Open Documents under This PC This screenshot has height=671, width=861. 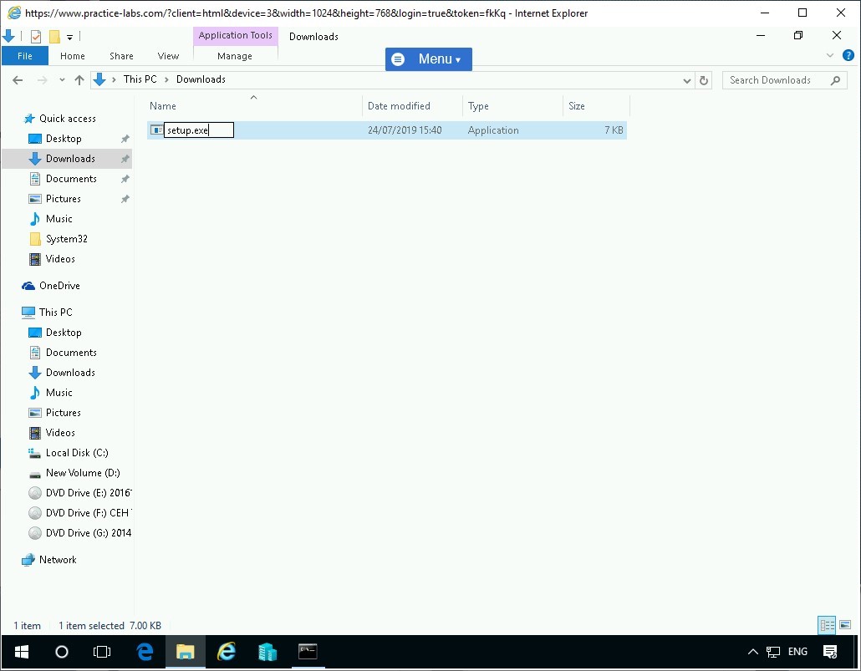click(71, 353)
